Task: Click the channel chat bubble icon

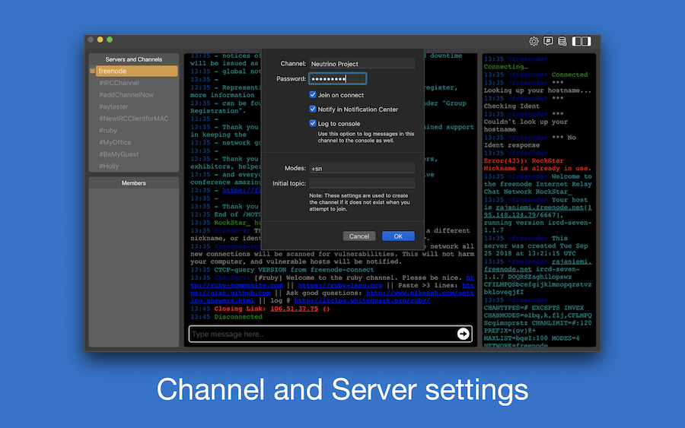Action: (548, 42)
